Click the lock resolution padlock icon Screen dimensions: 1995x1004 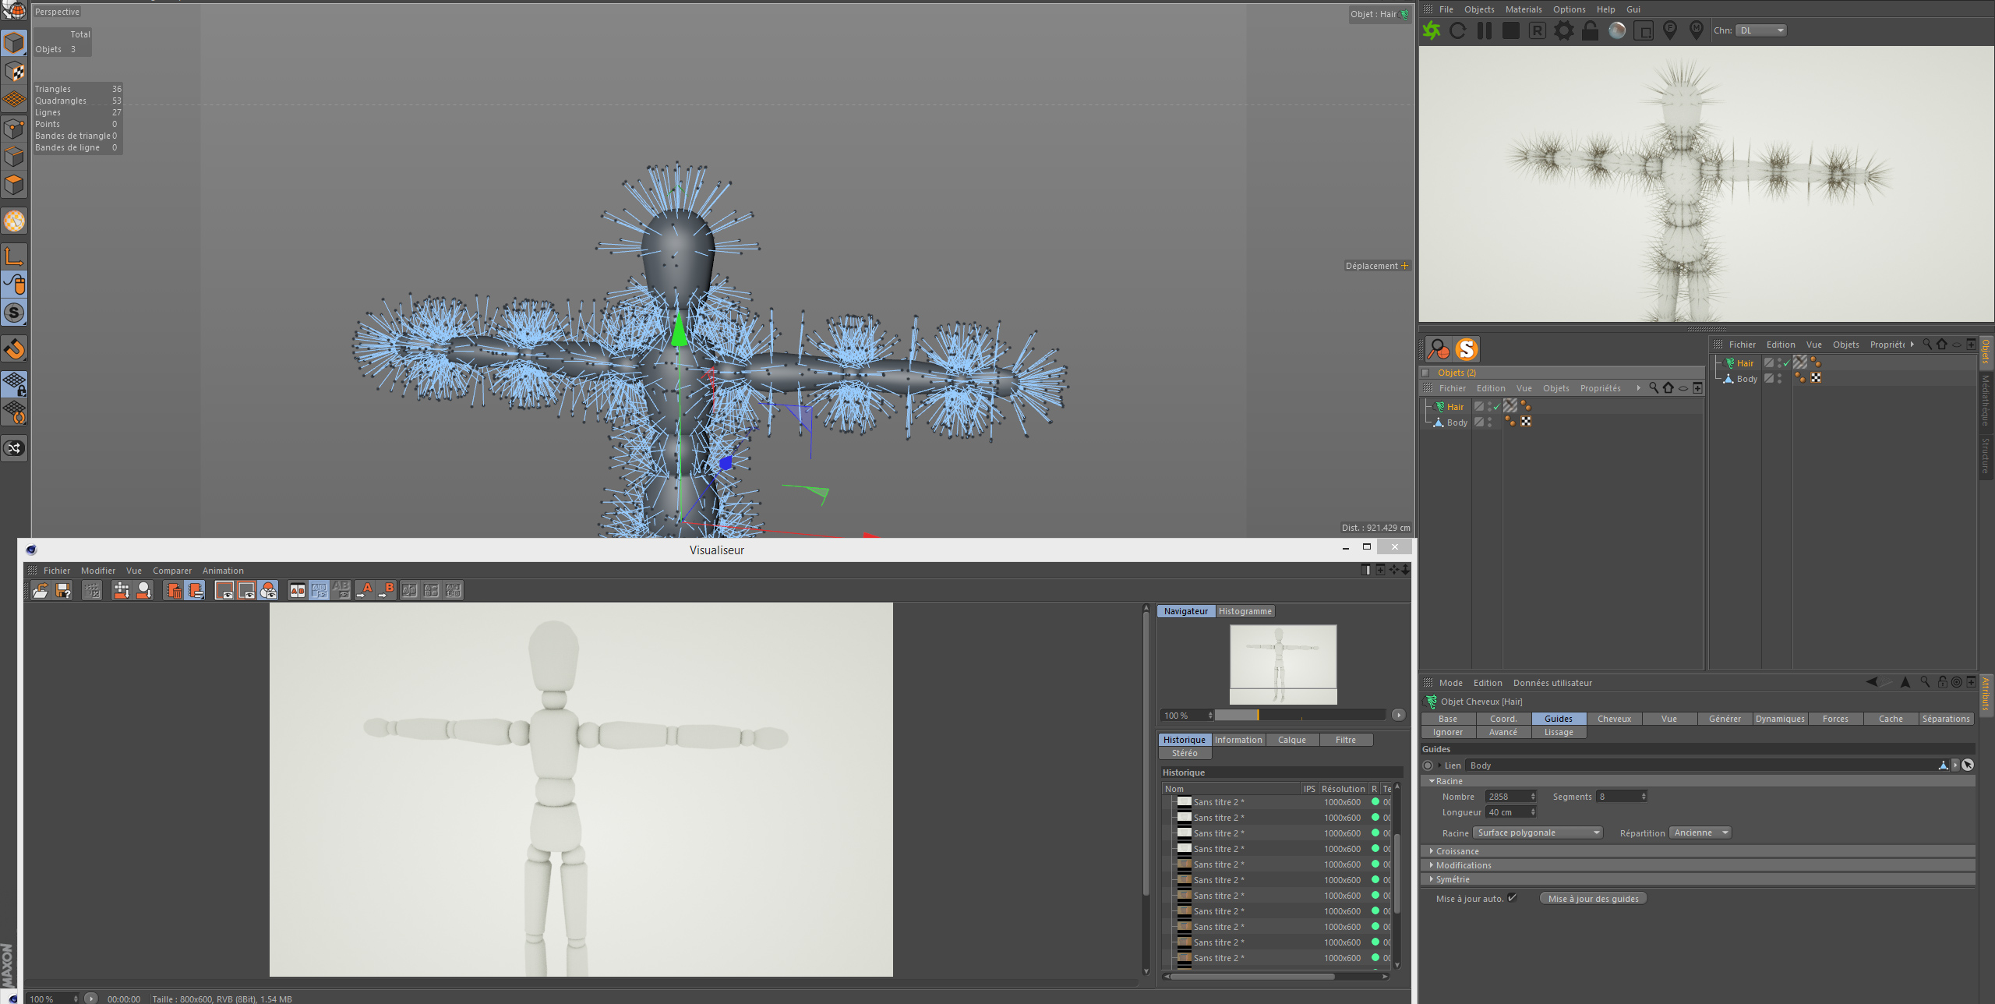point(1590,30)
